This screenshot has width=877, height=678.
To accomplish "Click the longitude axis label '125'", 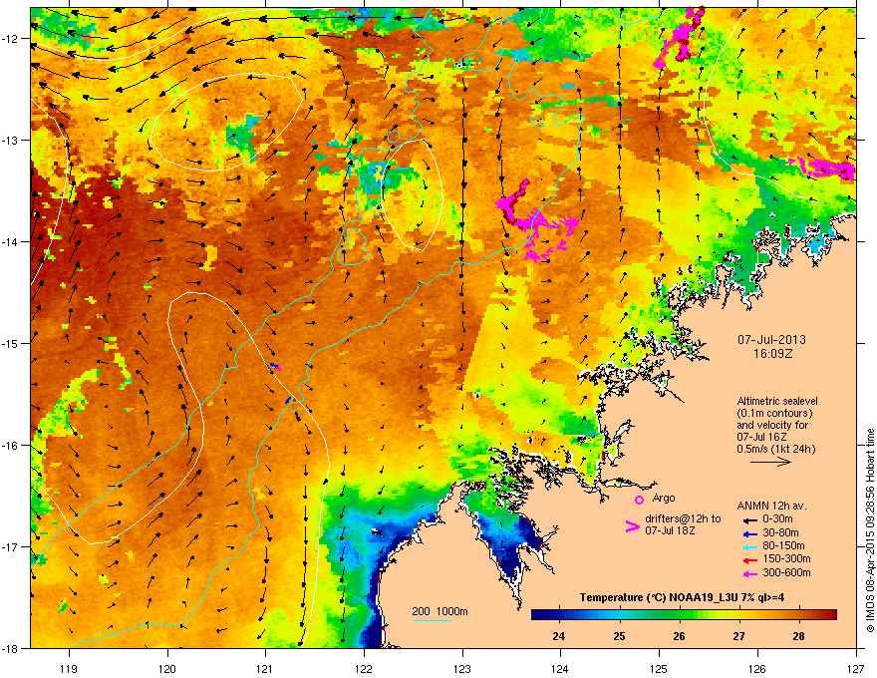I will pyautogui.click(x=659, y=668).
